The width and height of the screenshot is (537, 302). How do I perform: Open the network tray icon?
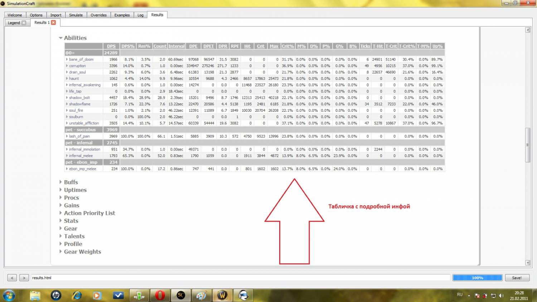tap(493, 296)
